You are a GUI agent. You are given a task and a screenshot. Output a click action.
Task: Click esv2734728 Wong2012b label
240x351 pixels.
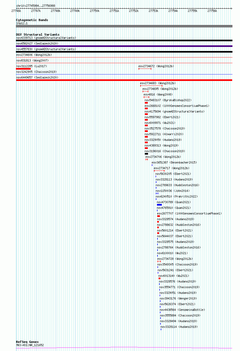(175, 259)
